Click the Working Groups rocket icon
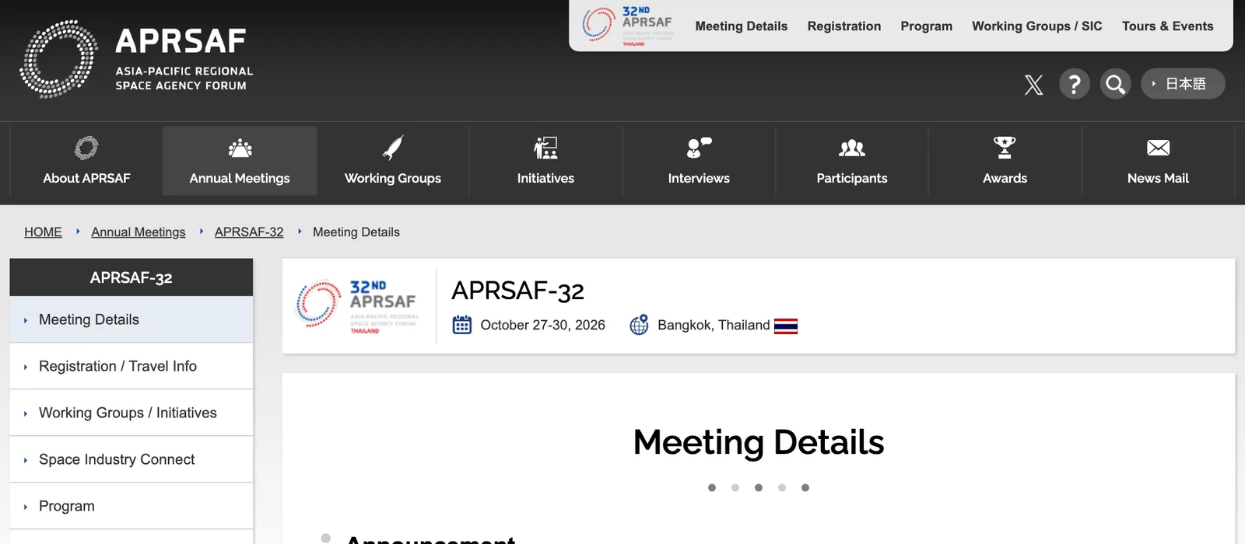Viewport: 1245px width, 544px height. coord(393,148)
